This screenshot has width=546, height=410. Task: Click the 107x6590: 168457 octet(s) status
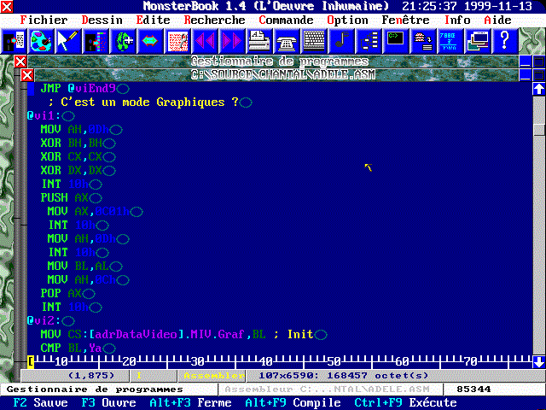coord(343,376)
